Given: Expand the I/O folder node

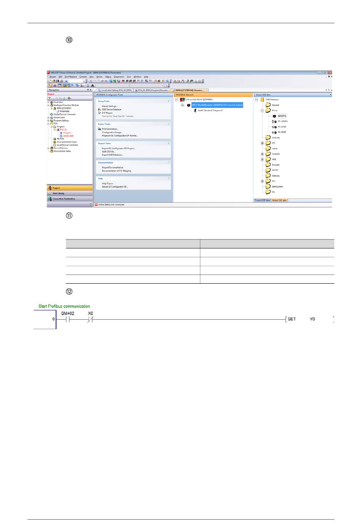Looking at the screenshot, I should [x=262, y=143].
